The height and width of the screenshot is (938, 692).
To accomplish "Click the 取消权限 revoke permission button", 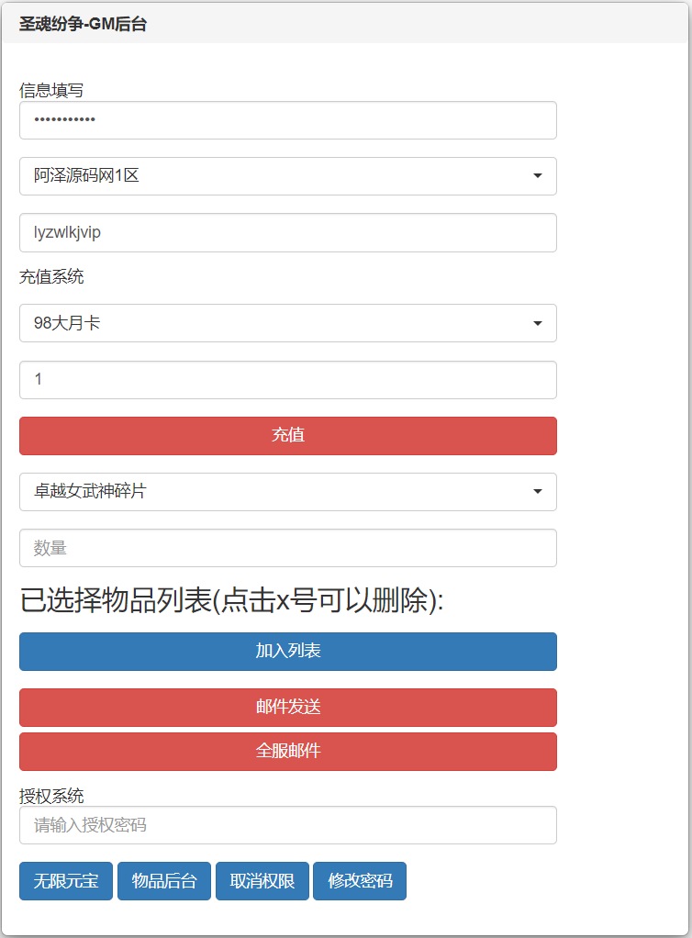I will coord(262,880).
